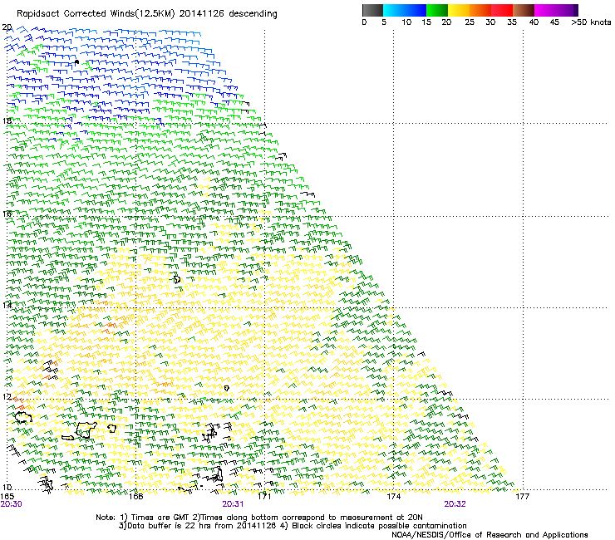Click latitude label '14' on left axis
Viewport: 615px width, 540px height.
[7, 305]
